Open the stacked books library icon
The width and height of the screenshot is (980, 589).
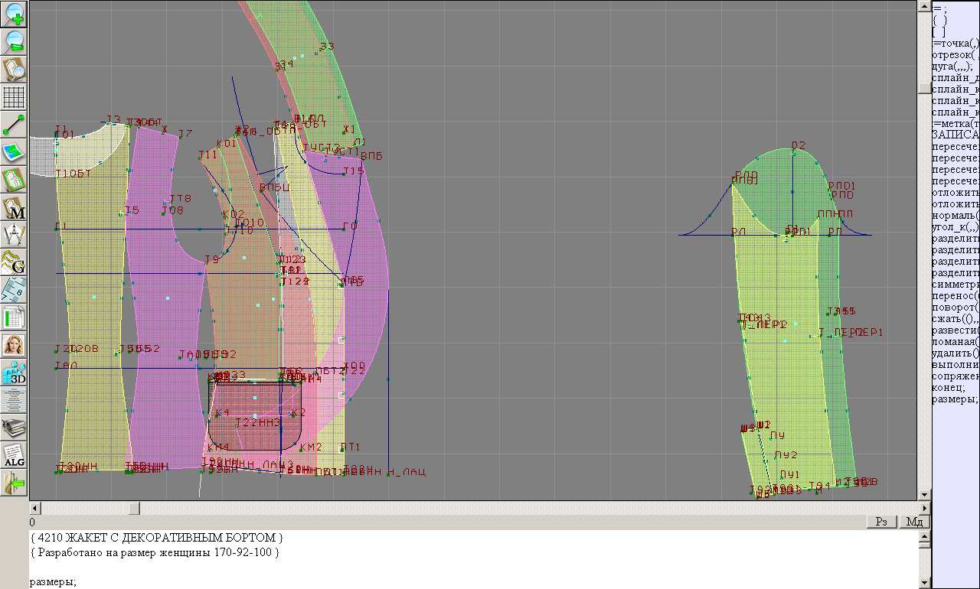pos(15,428)
